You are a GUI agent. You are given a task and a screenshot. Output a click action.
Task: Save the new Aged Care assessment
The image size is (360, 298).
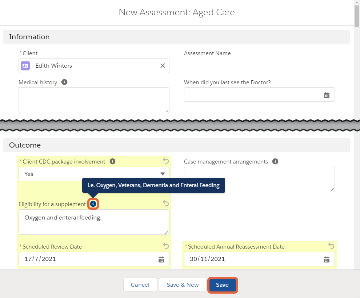pos(222,285)
